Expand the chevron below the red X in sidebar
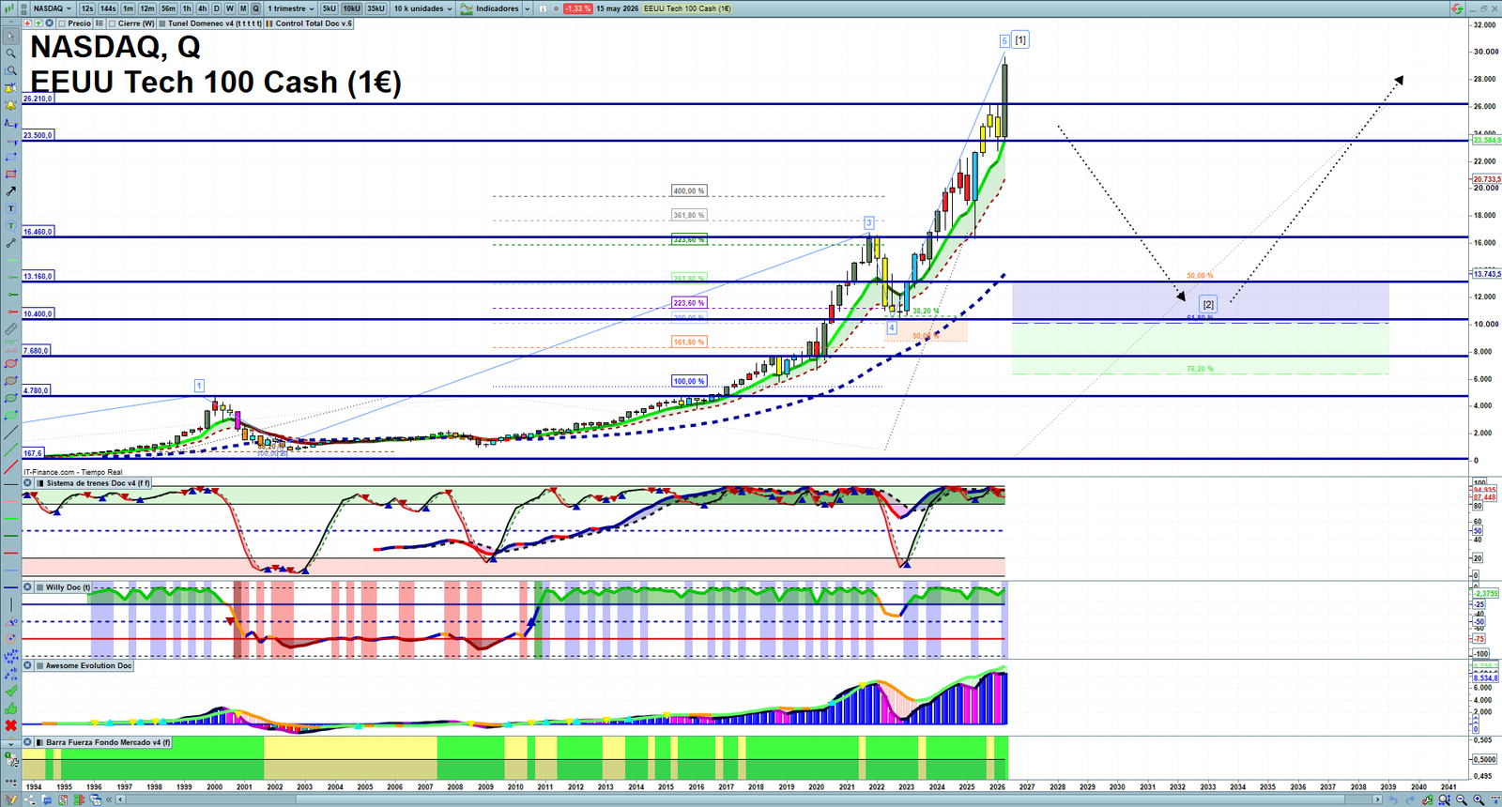The width and height of the screenshot is (1502, 807). coord(10,743)
